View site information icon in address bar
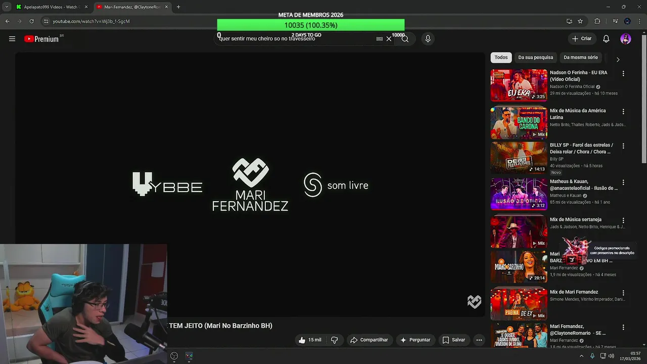 (46, 21)
